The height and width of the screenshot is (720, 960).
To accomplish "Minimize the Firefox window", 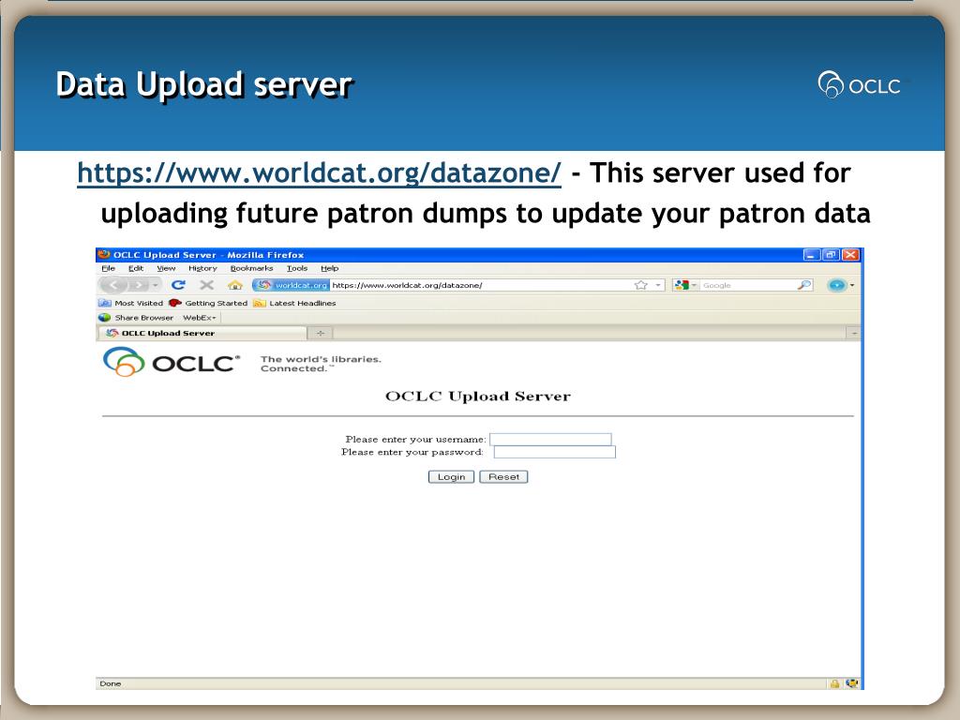I will pyautogui.click(x=812, y=255).
